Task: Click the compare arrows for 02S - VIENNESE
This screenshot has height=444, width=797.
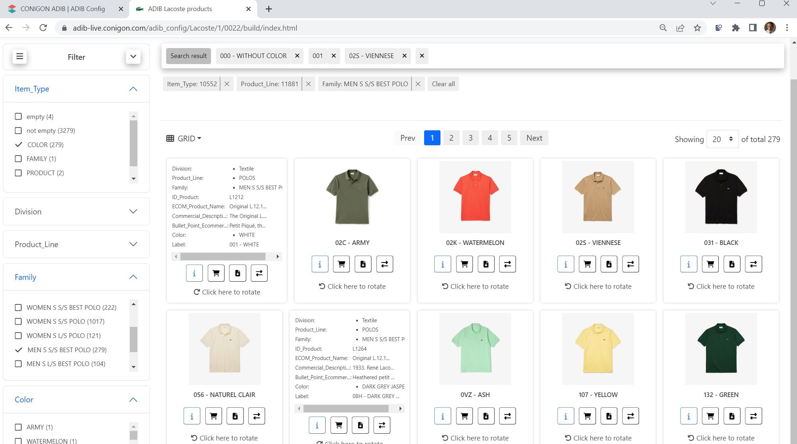Action: pos(630,264)
